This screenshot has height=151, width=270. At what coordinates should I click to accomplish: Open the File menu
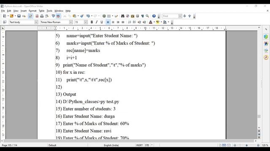pyautogui.click(x=3, y=11)
